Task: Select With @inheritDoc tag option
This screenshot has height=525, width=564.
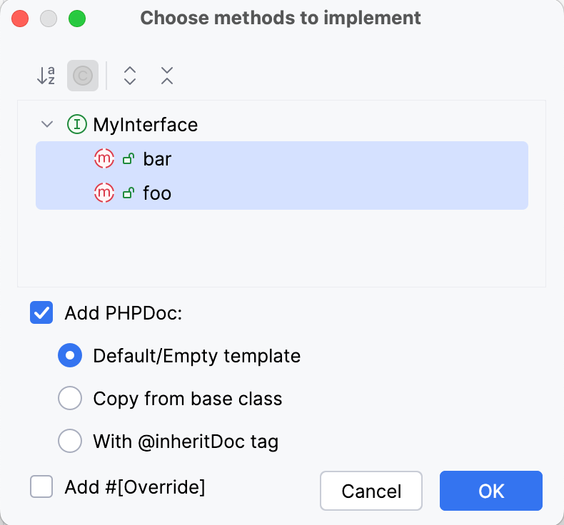Action: [x=70, y=441]
